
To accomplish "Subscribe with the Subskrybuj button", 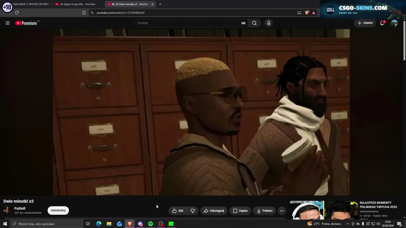I will (x=58, y=210).
